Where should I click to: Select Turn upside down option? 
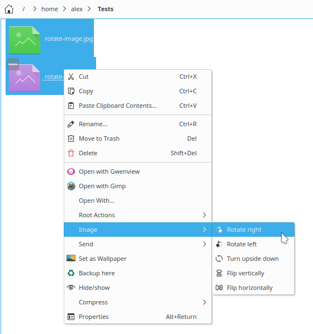click(x=253, y=259)
